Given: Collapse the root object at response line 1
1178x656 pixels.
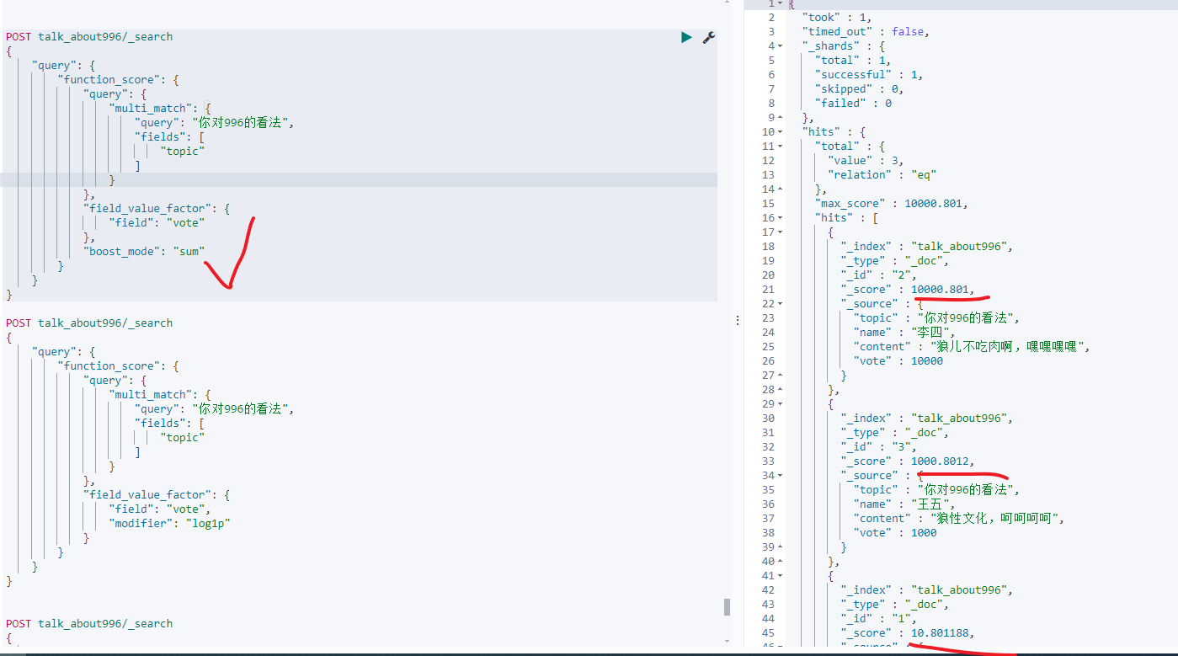Looking at the screenshot, I should pyautogui.click(x=780, y=3).
